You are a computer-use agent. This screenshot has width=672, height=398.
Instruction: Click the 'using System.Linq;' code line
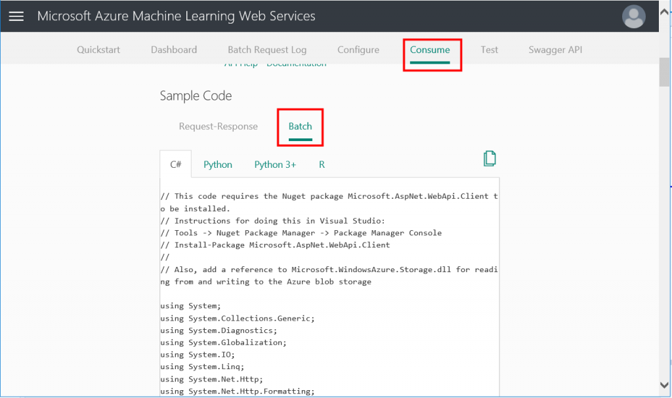click(x=202, y=367)
